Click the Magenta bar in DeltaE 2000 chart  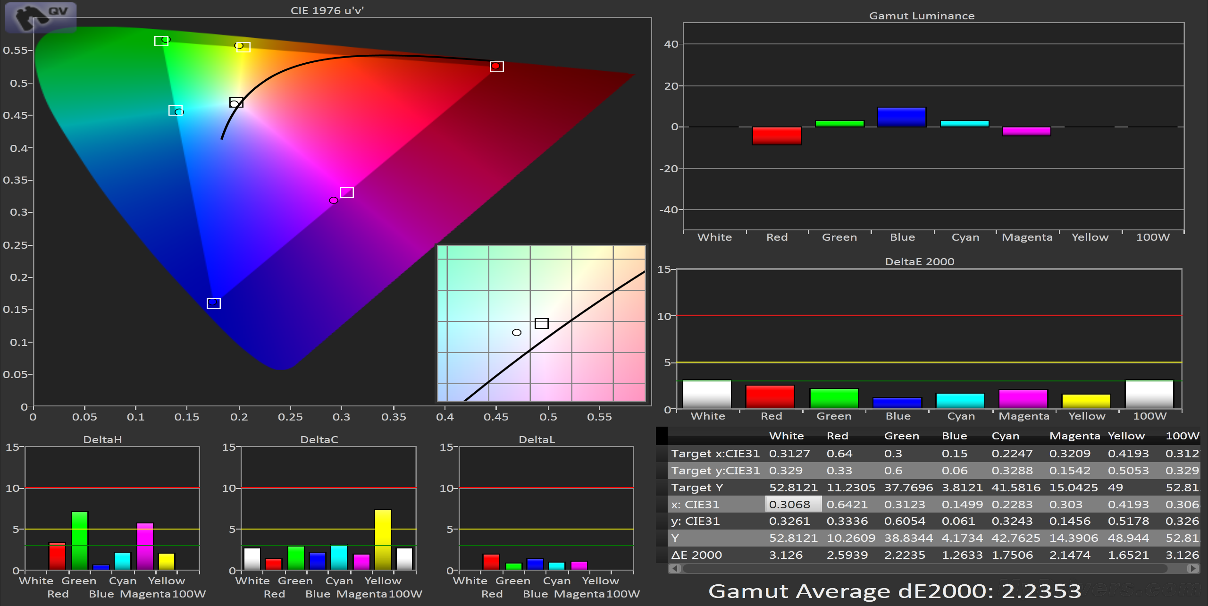tap(1023, 399)
